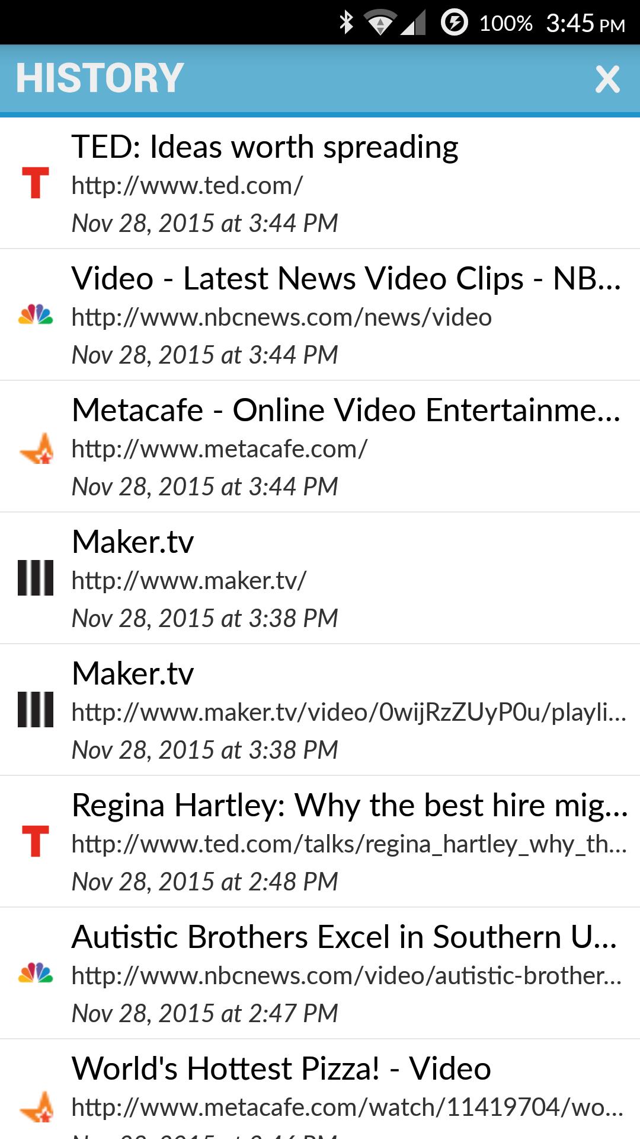This screenshot has width=640, height=1139.
Task: Tap the TED favicon beside 'TED: Ideas worth spreading'
Action: (x=36, y=183)
